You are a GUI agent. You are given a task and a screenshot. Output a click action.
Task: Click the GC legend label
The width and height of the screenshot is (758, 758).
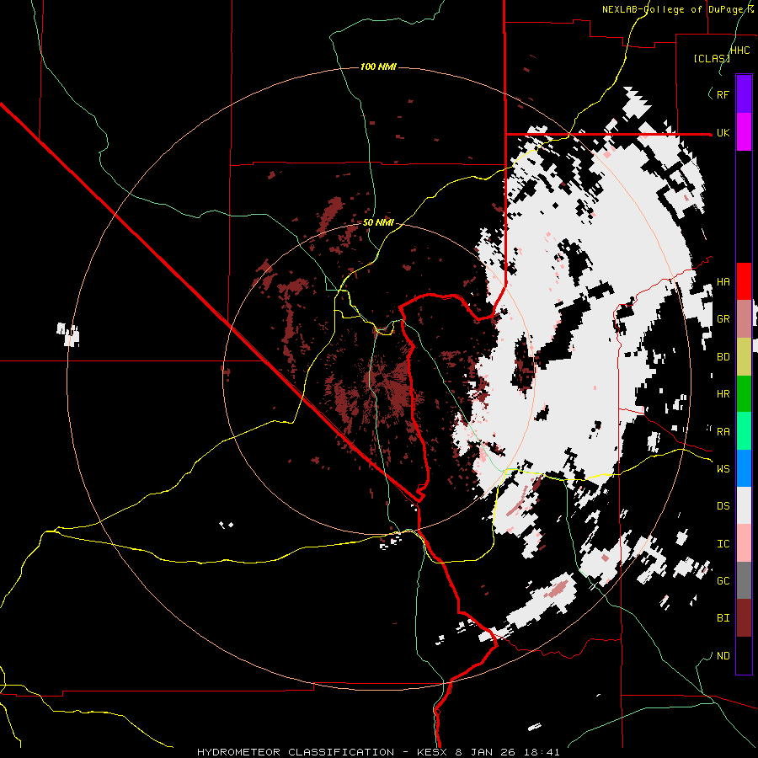(x=723, y=581)
